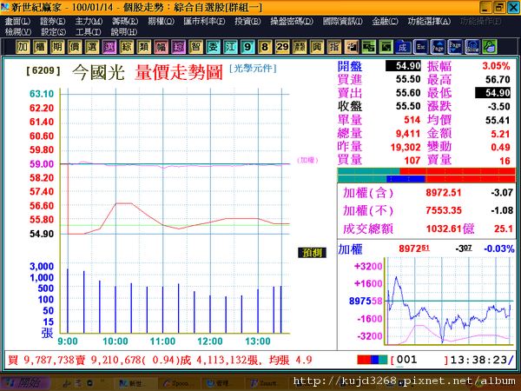
Task: Open the 期權(O) menu
Action: coord(162,21)
